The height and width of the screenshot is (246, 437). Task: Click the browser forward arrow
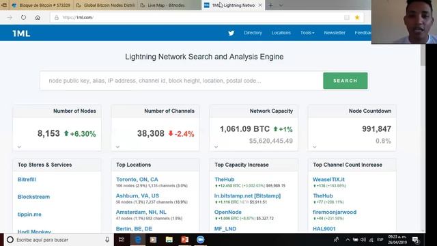click(x=10, y=17)
